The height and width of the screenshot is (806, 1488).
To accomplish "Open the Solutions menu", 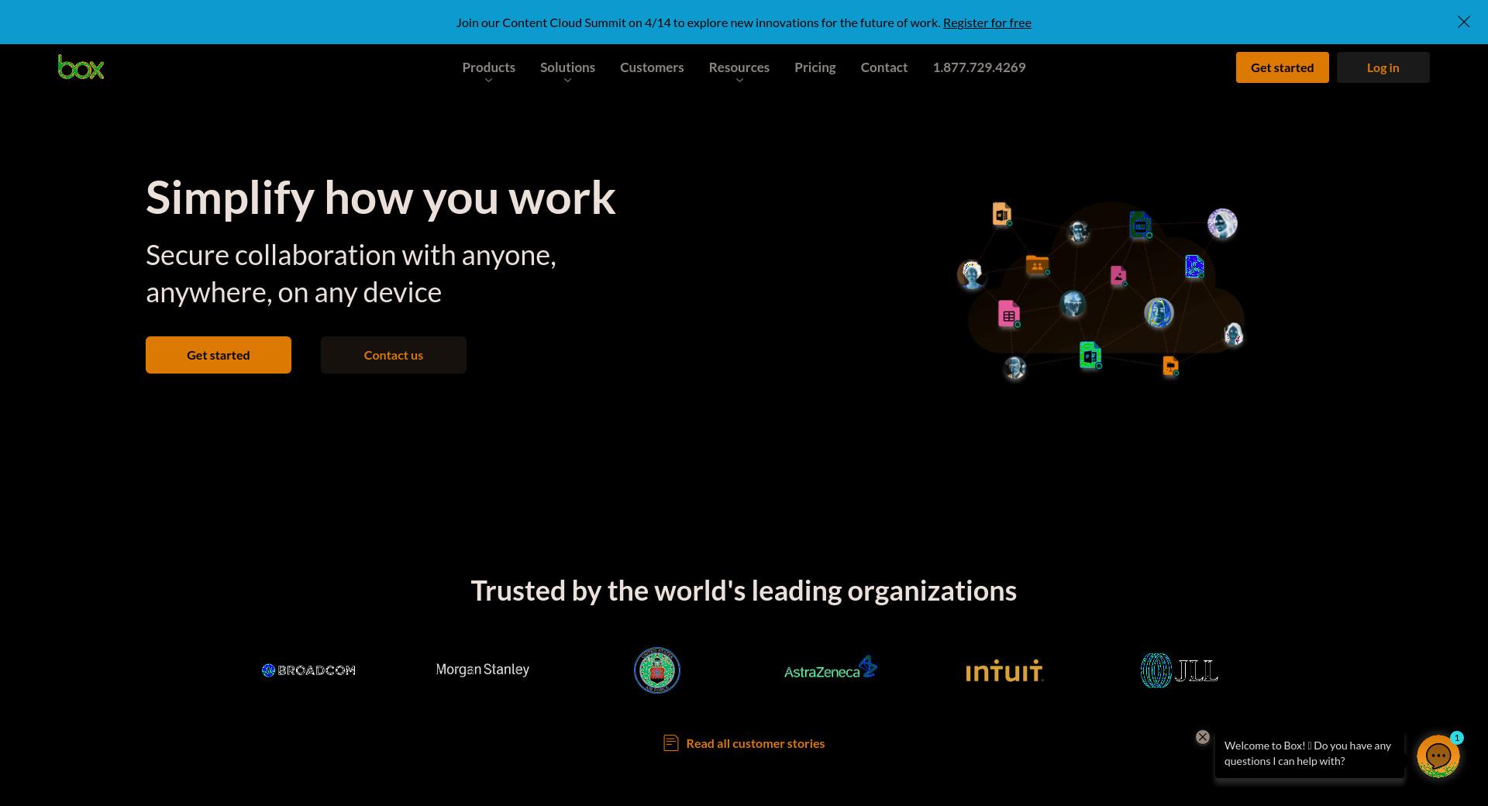I will click(x=567, y=67).
